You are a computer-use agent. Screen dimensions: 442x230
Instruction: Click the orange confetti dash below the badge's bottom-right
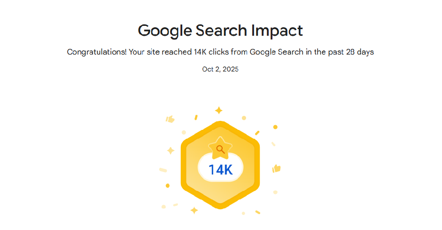[258, 212]
